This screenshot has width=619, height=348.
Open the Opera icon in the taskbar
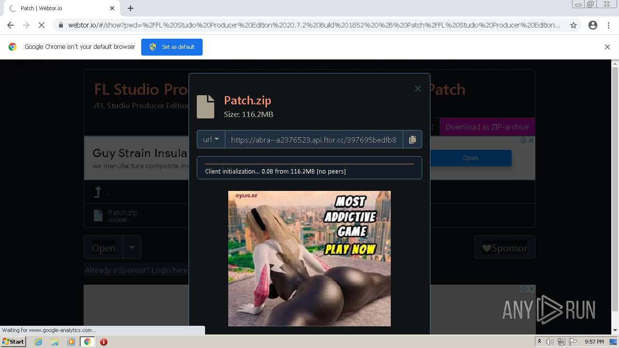point(103,342)
